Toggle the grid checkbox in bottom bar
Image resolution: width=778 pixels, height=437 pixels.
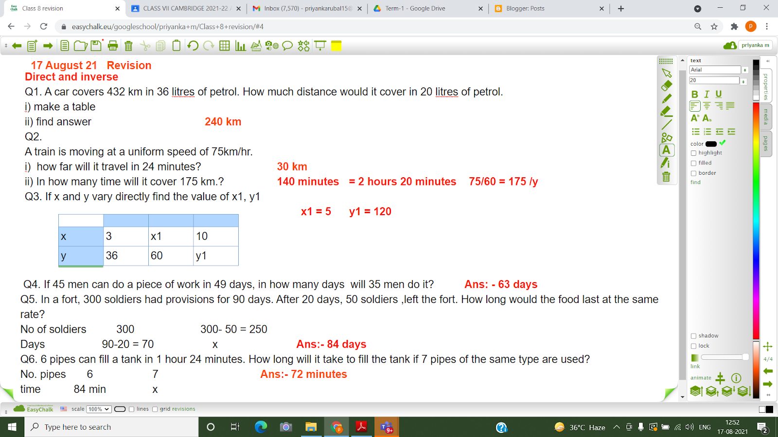(x=155, y=409)
